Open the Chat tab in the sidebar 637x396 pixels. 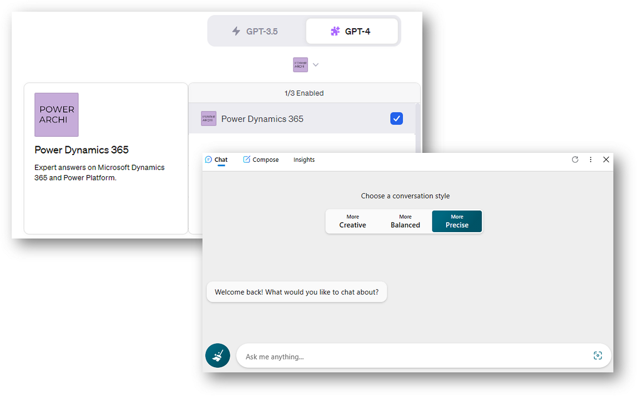coord(216,160)
